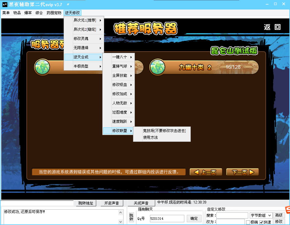290x225 pixels.
Task: Click the app logo in title bar
Action: click(5, 4)
